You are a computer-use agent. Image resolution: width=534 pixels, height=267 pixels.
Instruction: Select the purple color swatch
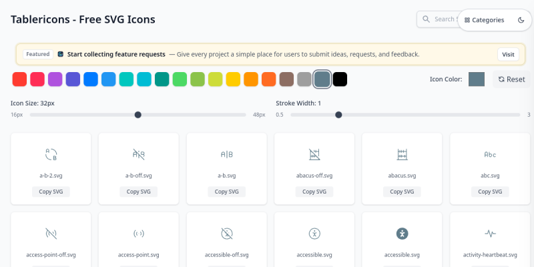pyautogui.click(x=55, y=79)
